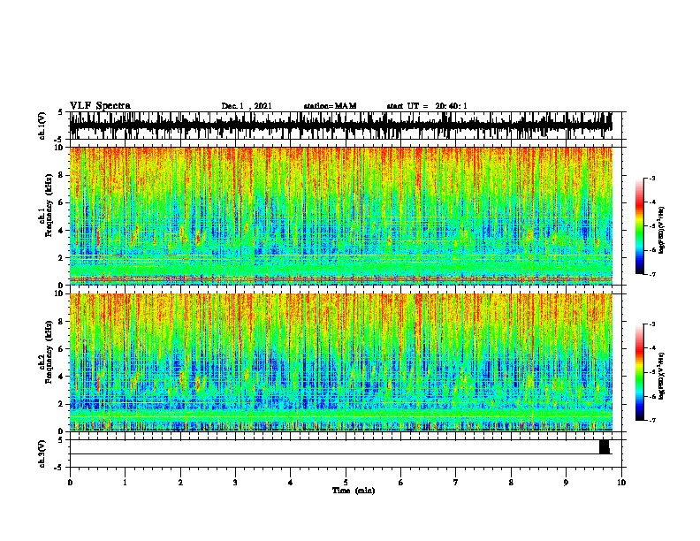Click the '4' tick label on the time axis

pyautogui.click(x=291, y=483)
